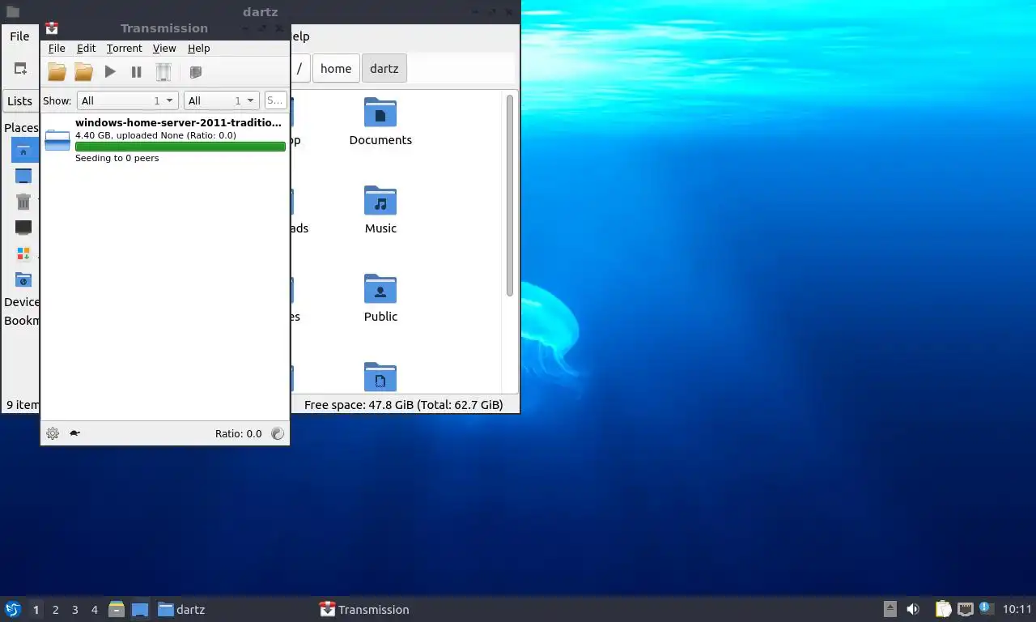Switch to workspace 2 in the pager
This screenshot has width=1036, height=622.
click(55, 610)
